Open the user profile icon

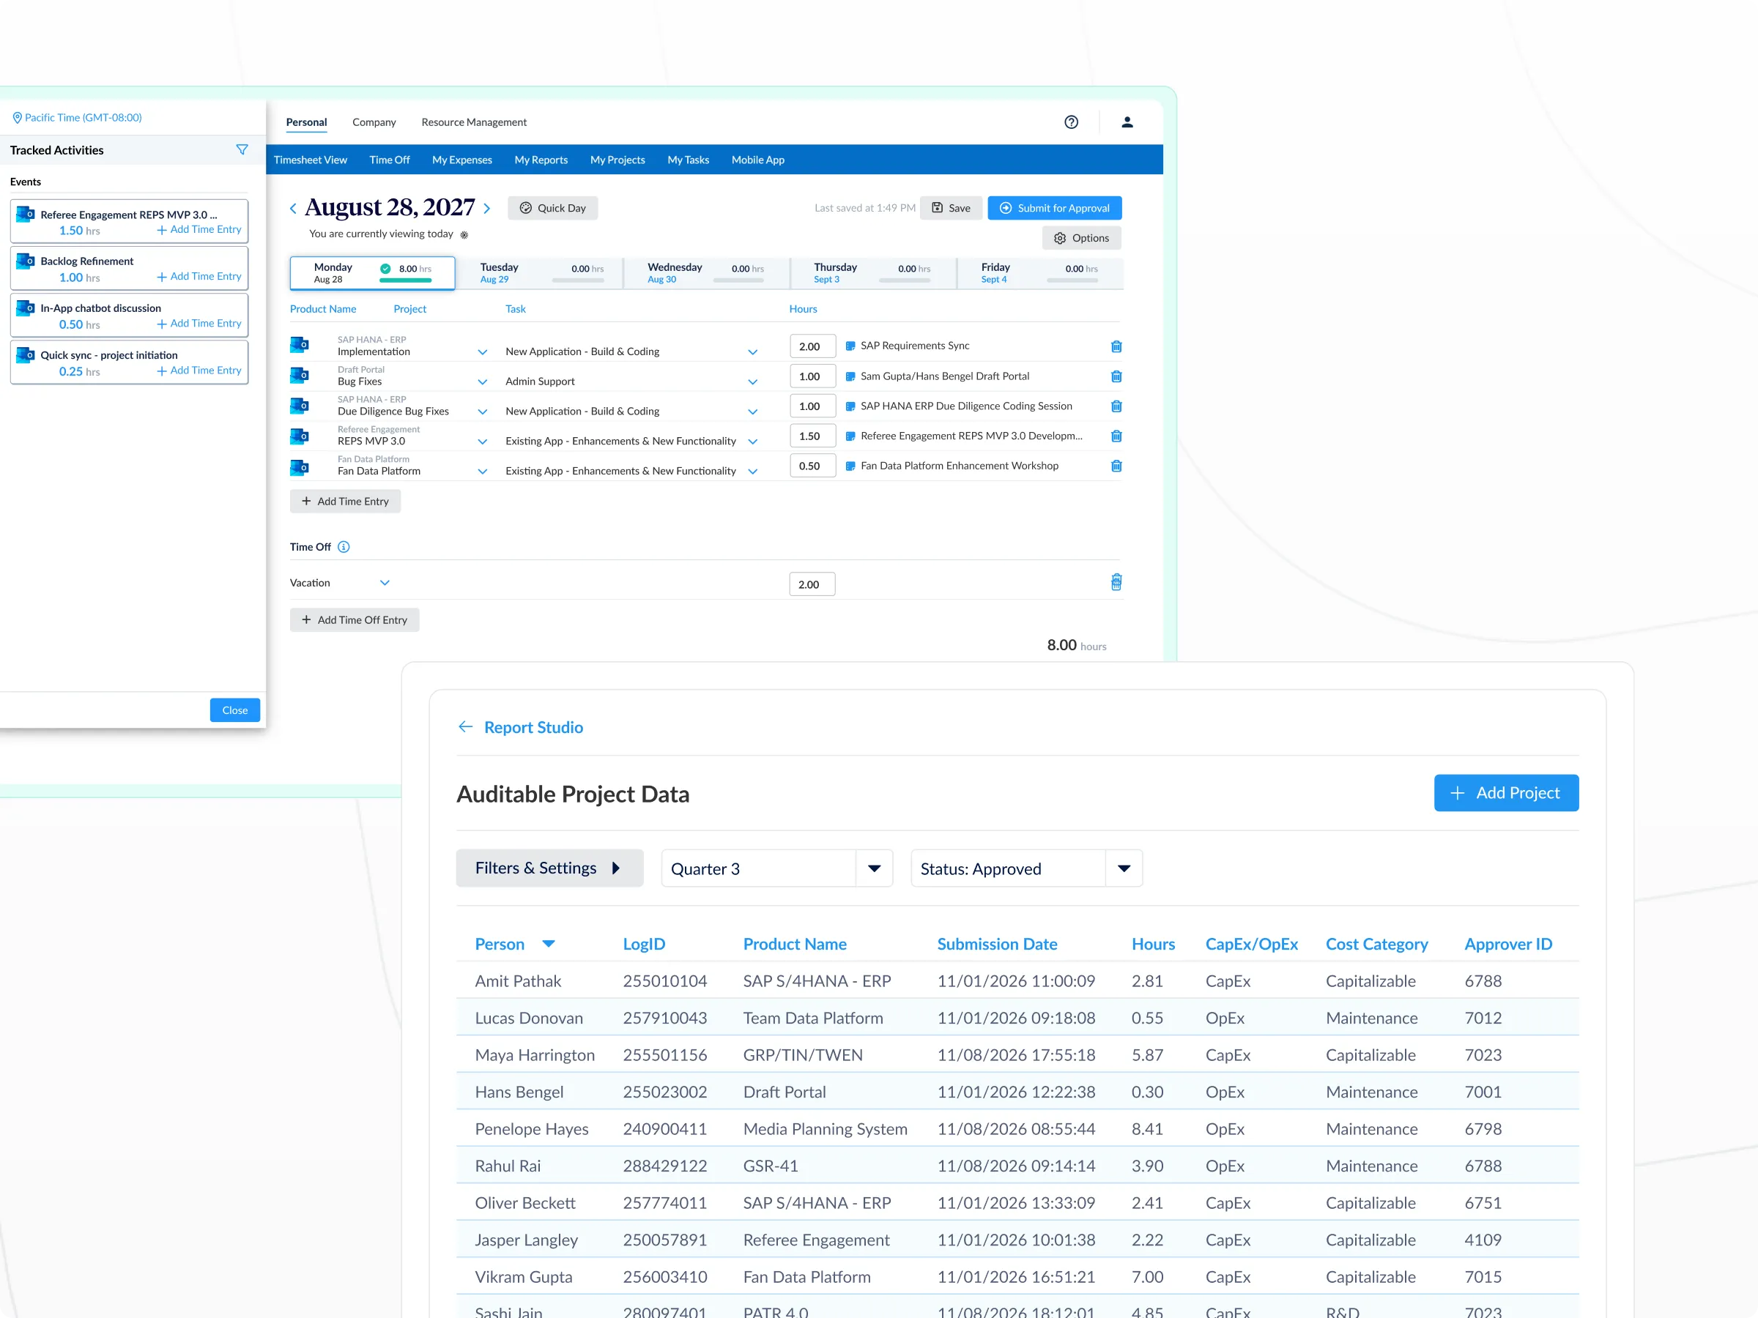pyautogui.click(x=1127, y=122)
